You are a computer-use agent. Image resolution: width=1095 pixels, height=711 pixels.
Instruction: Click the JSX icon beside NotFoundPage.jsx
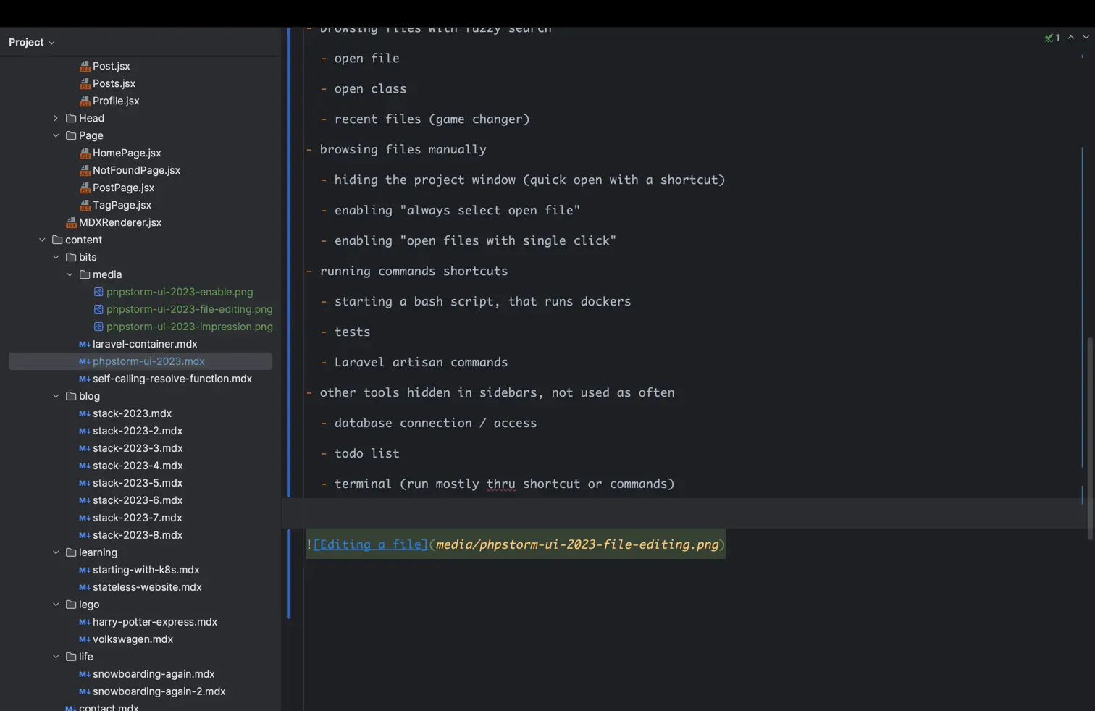click(x=85, y=170)
